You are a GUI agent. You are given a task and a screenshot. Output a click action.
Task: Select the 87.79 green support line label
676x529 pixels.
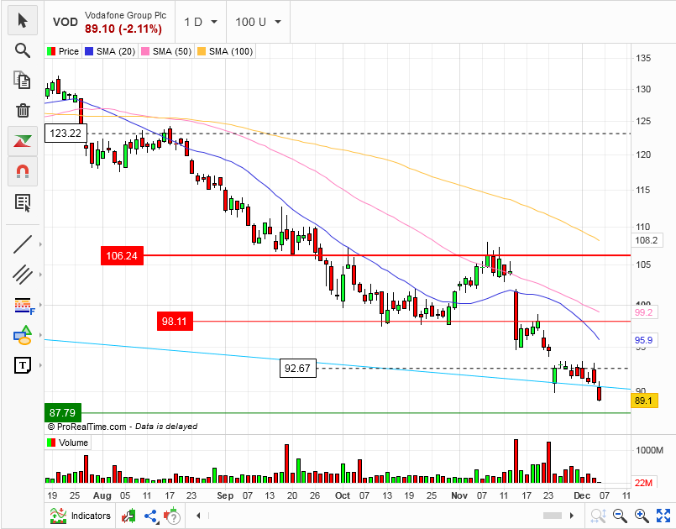[62, 413]
